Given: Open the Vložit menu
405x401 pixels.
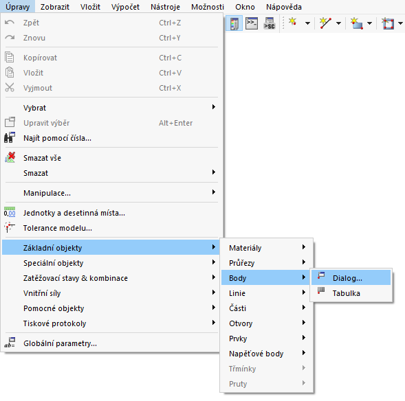Looking at the screenshot, I should click(x=90, y=7).
